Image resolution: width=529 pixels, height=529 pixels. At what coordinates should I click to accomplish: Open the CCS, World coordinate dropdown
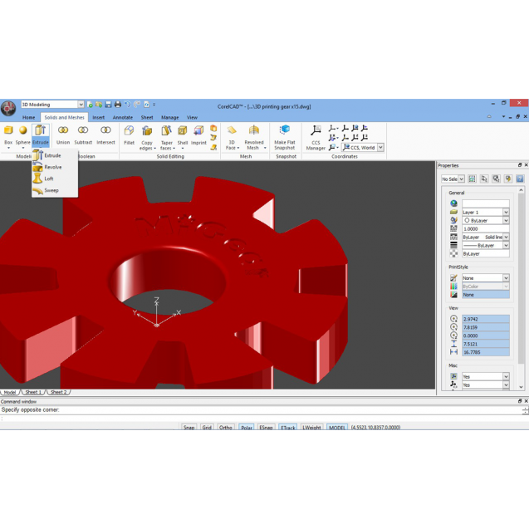coord(380,148)
